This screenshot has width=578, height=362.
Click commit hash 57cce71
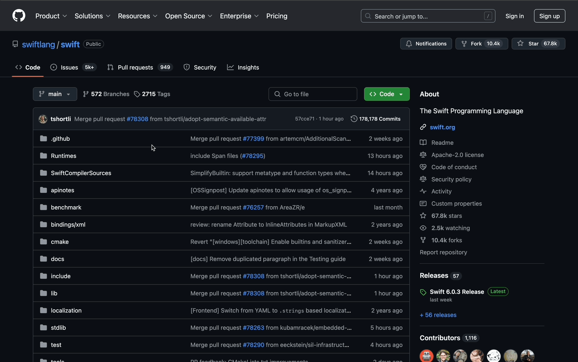[x=305, y=119]
